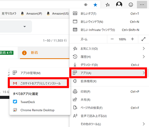Open Chrome Remote Desktop app entry

(x=40, y=110)
